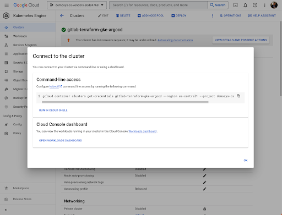The width and height of the screenshot is (282, 215).
Task: Open the Workloads dashboard link
Action: (x=143, y=131)
